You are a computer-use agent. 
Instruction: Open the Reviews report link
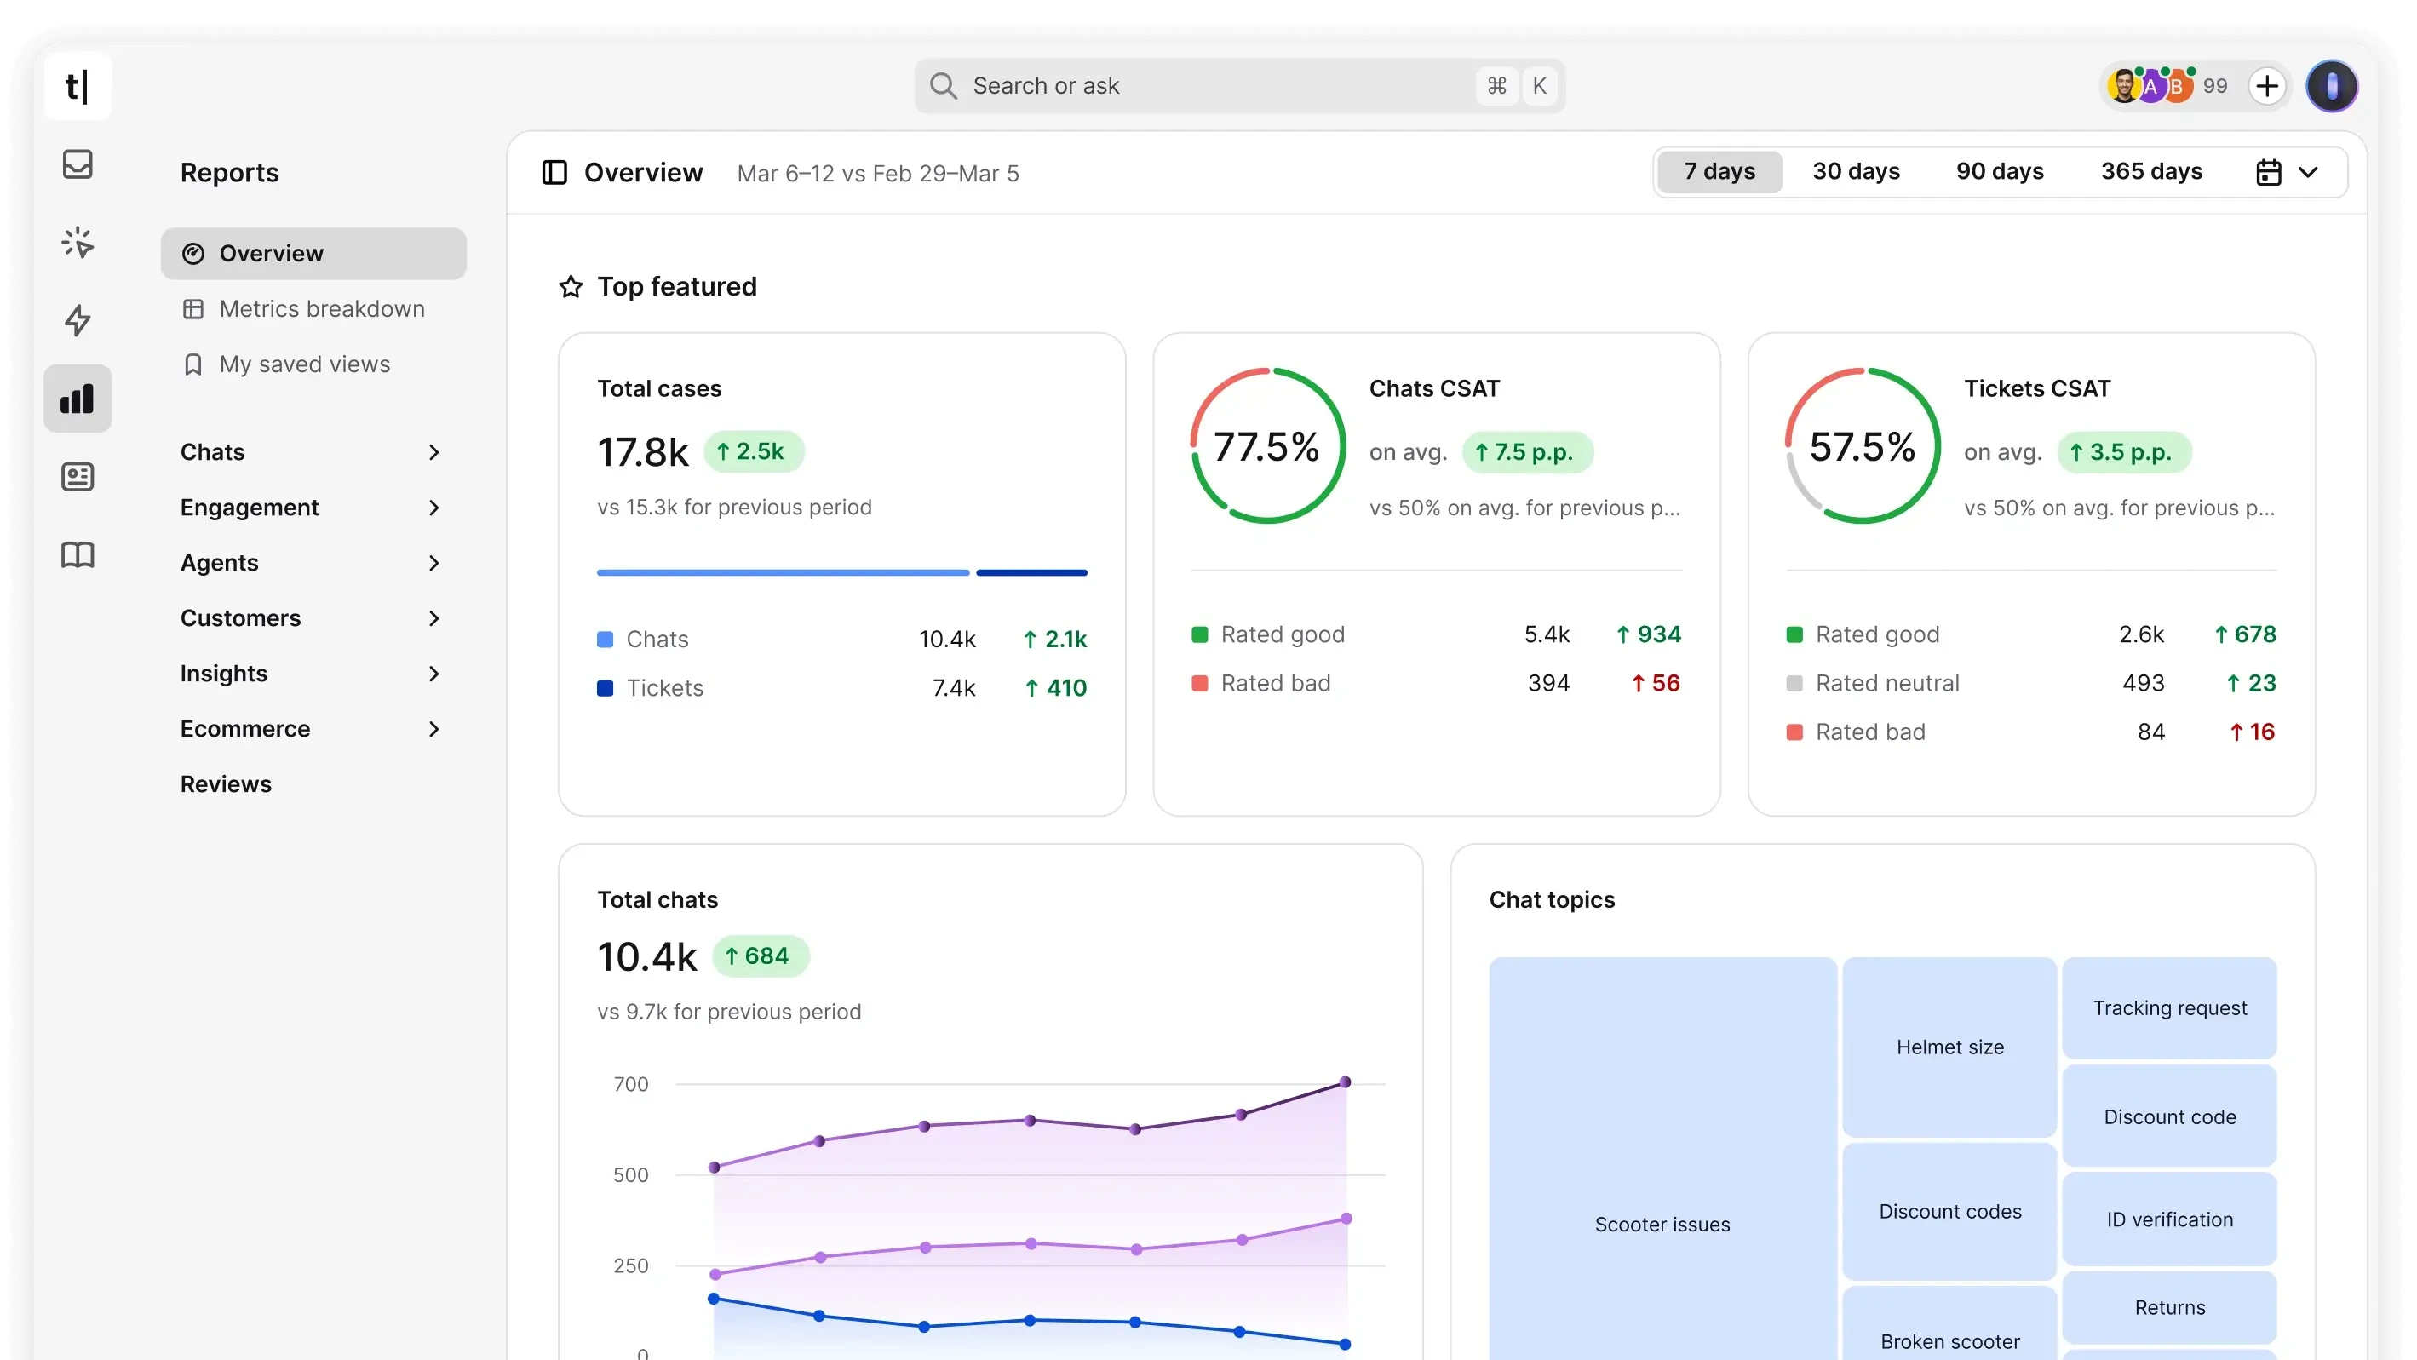(225, 784)
